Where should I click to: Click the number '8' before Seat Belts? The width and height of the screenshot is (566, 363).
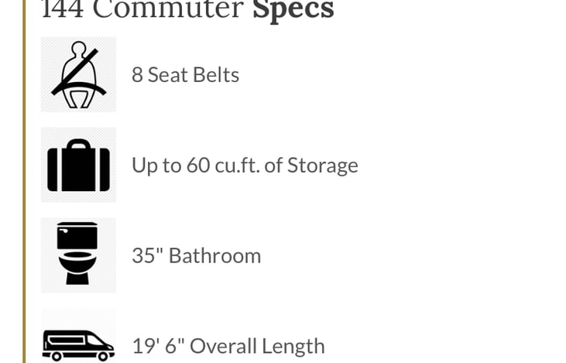tap(137, 75)
